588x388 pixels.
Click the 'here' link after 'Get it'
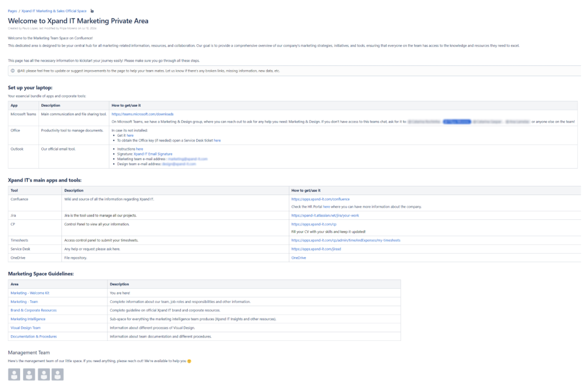tap(130, 135)
